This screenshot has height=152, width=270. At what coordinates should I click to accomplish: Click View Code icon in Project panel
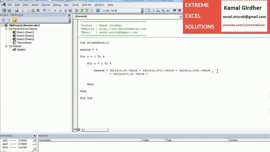pos(3,20)
